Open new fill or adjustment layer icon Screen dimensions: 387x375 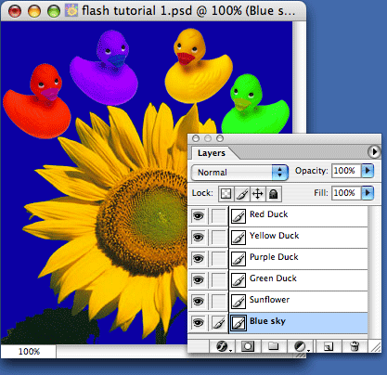(x=300, y=346)
